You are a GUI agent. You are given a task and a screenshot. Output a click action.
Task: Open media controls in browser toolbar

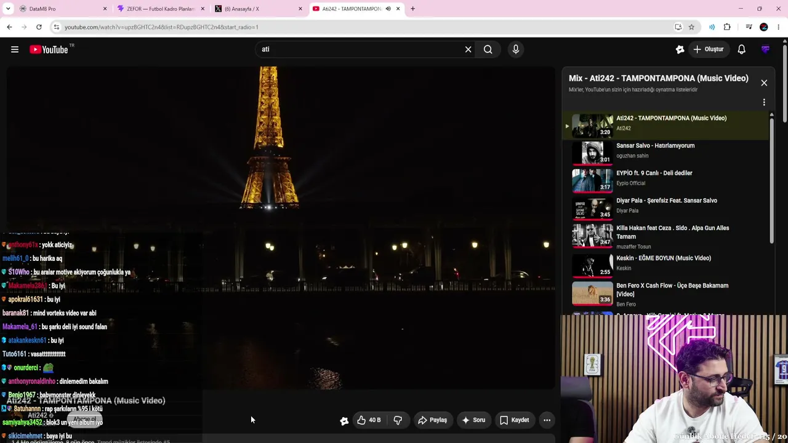tap(749, 27)
